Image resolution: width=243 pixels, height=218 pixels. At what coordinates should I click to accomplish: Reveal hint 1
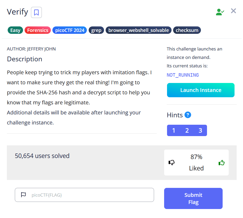[174, 130]
